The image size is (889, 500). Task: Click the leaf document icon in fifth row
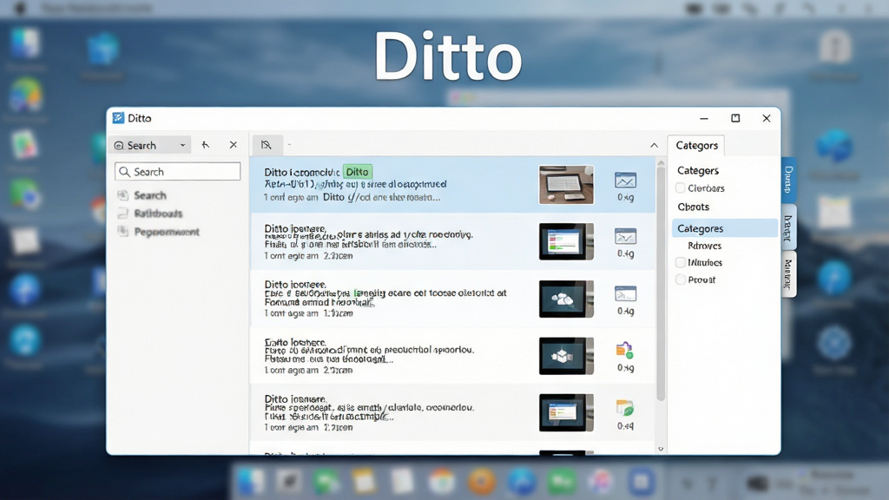(x=625, y=408)
